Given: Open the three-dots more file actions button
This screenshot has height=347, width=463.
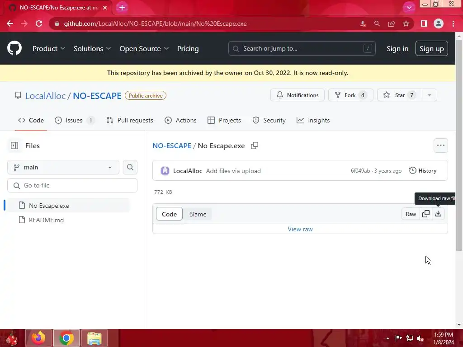Looking at the screenshot, I should [440, 145].
